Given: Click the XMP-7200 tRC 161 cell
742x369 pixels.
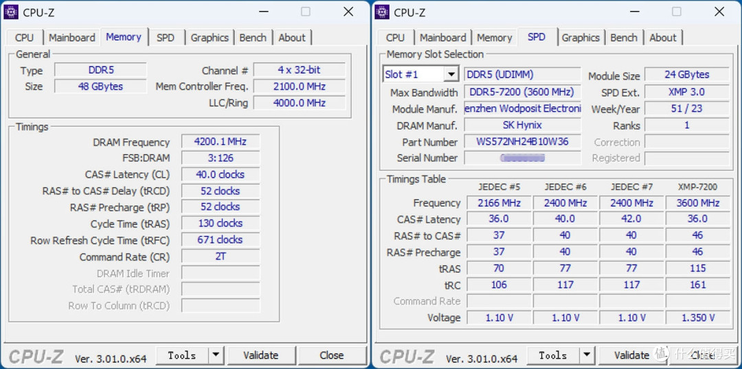Looking at the screenshot, I should [x=697, y=285].
